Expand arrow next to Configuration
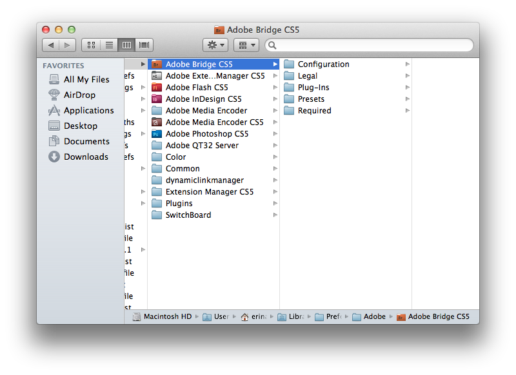The width and height of the screenshot is (516, 375). (x=408, y=64)
